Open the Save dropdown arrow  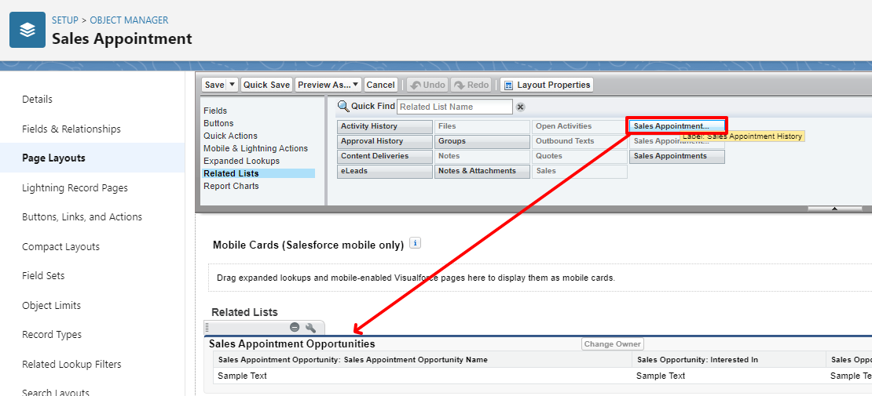point(232,85)
